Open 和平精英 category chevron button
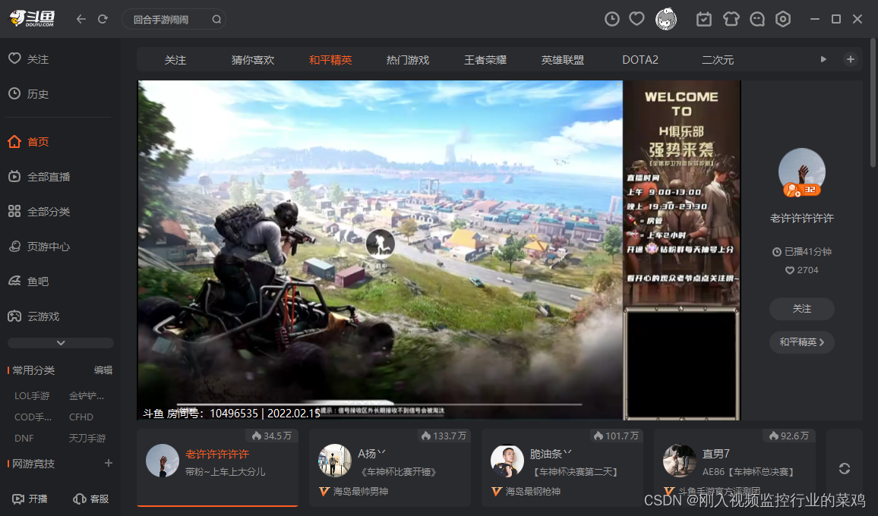This screenshot has width=878, height=516. pyautogui.click(x=802, y=342)
